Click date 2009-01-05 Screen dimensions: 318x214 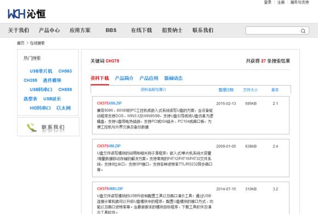(x=226, y=147)
